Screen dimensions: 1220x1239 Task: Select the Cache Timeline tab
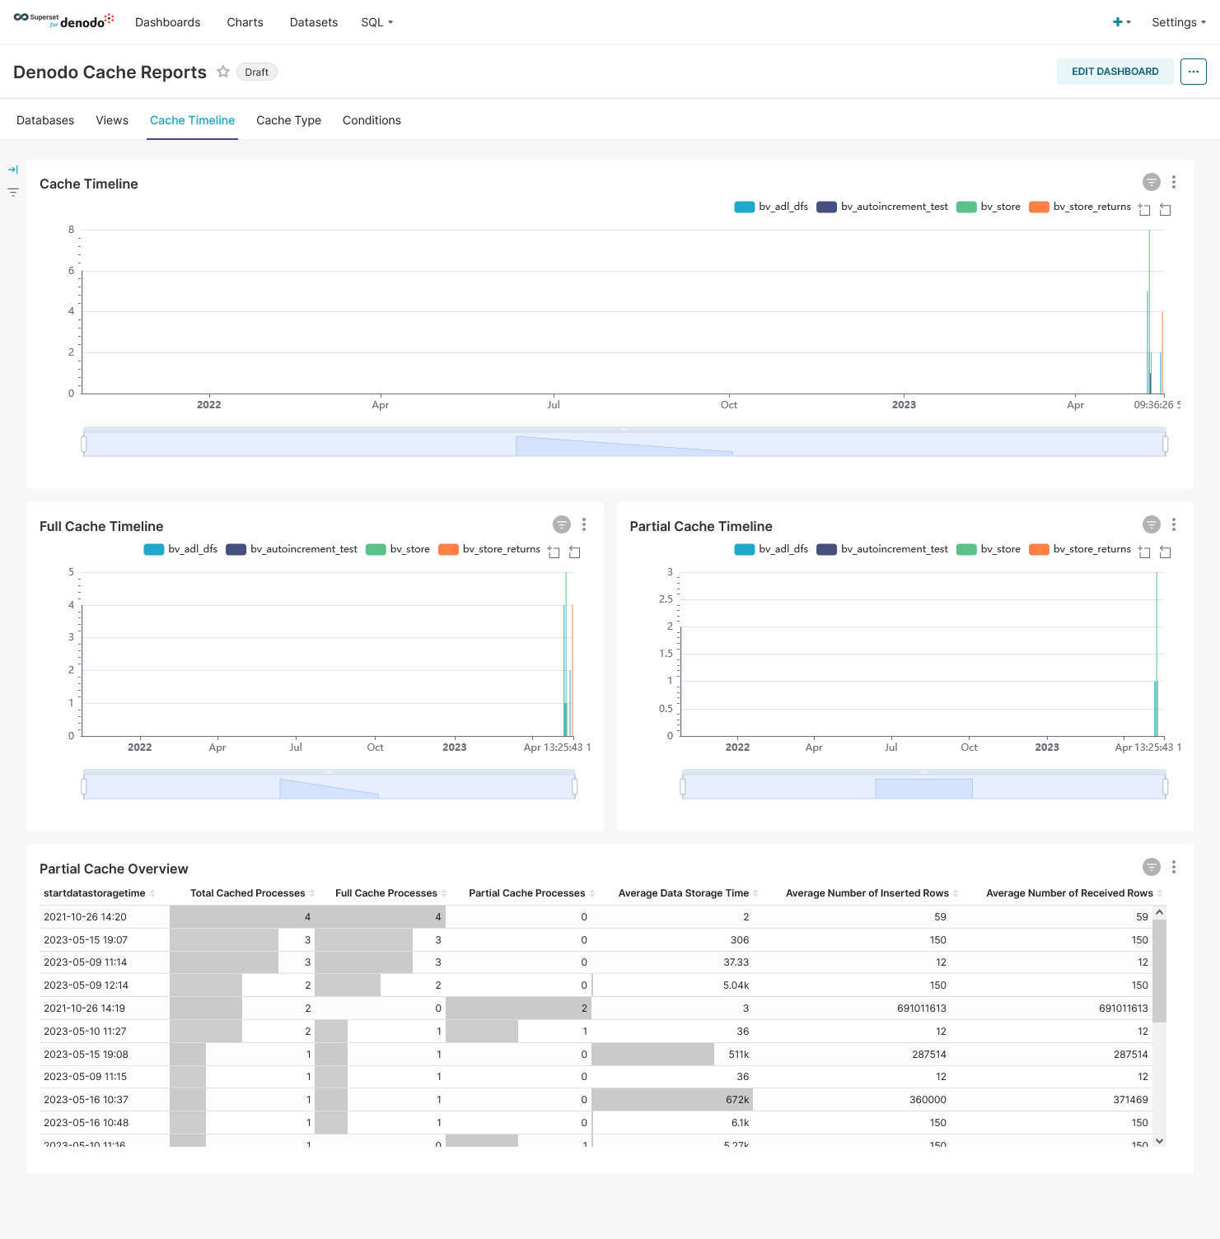click(192, 120)
